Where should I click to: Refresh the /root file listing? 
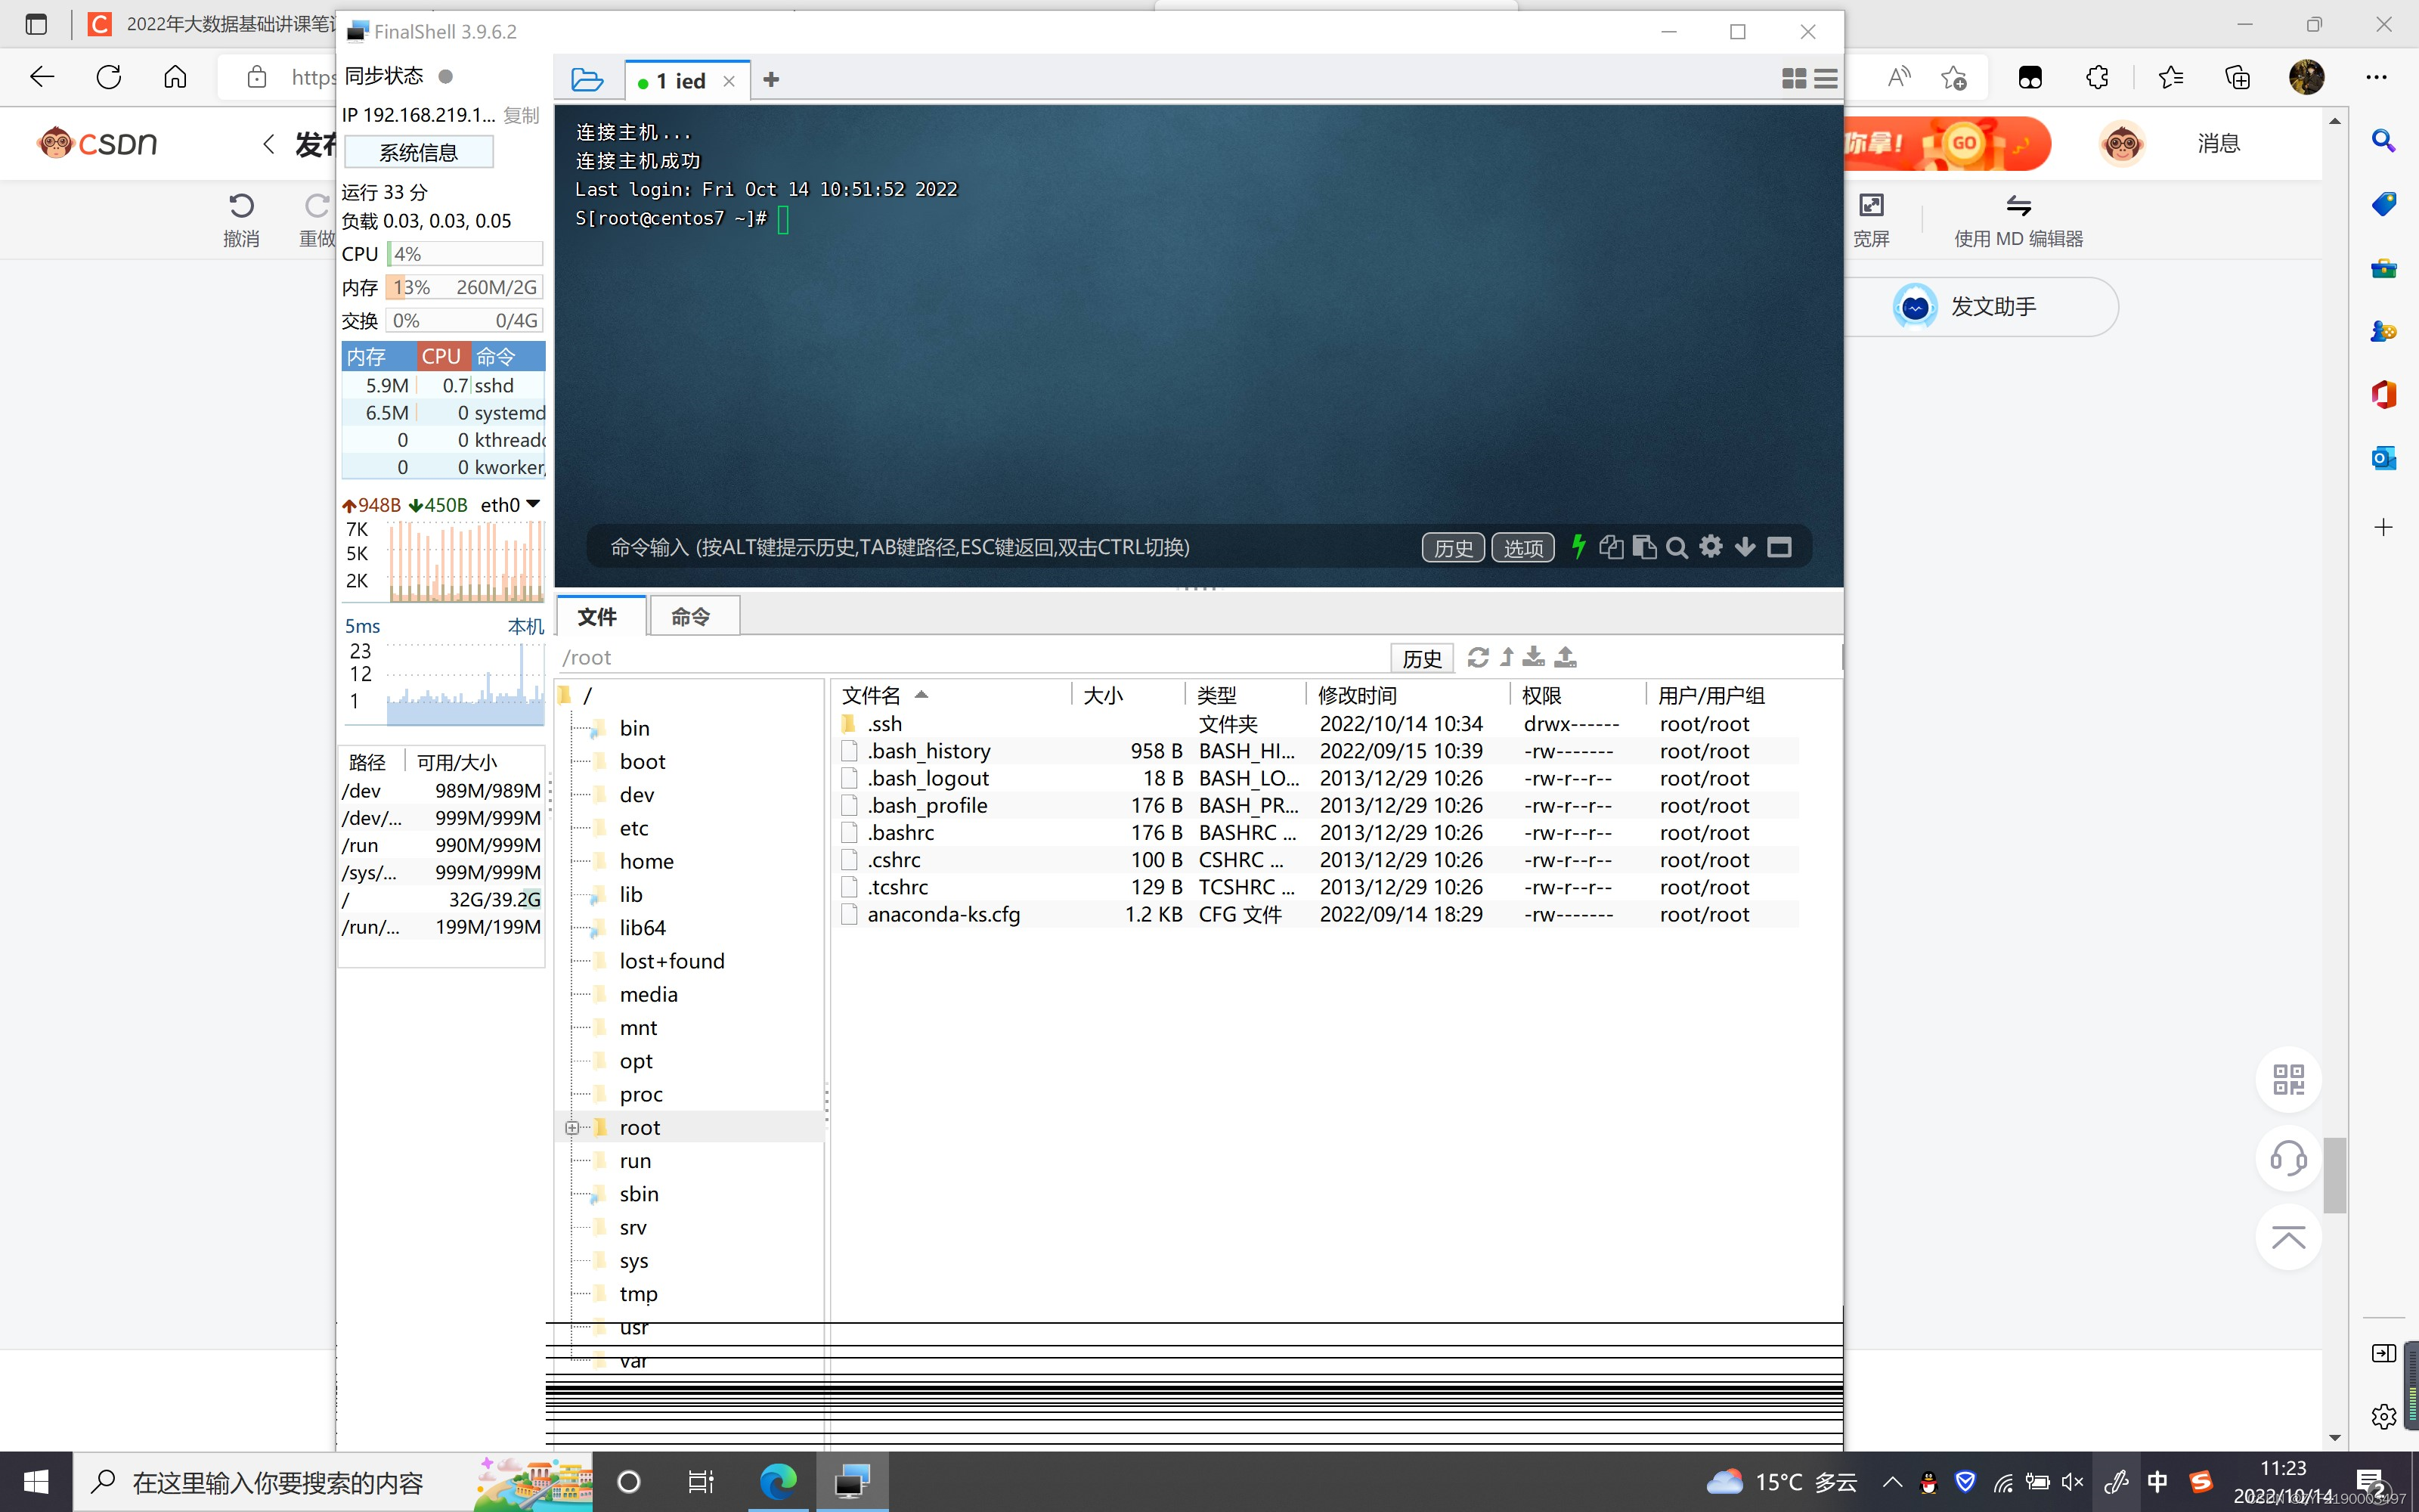pos(1477,657)
